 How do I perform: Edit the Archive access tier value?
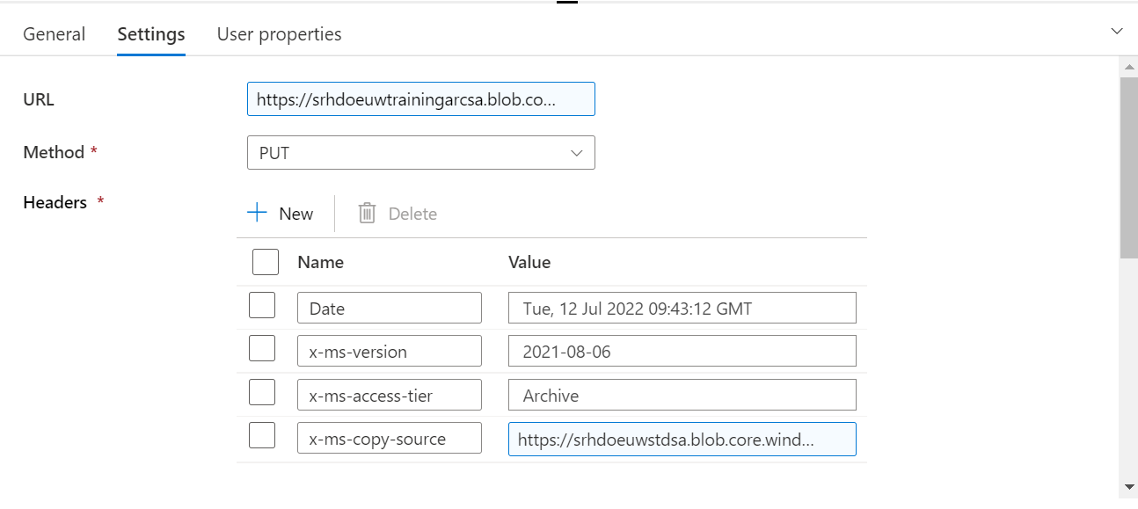tap(682, 394)
